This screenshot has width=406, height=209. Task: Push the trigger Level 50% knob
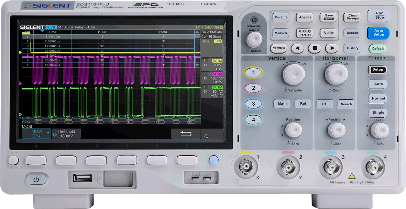point(380,130)
